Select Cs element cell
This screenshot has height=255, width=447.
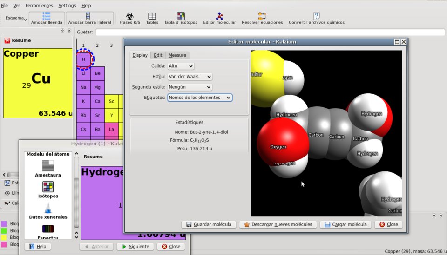83,129
